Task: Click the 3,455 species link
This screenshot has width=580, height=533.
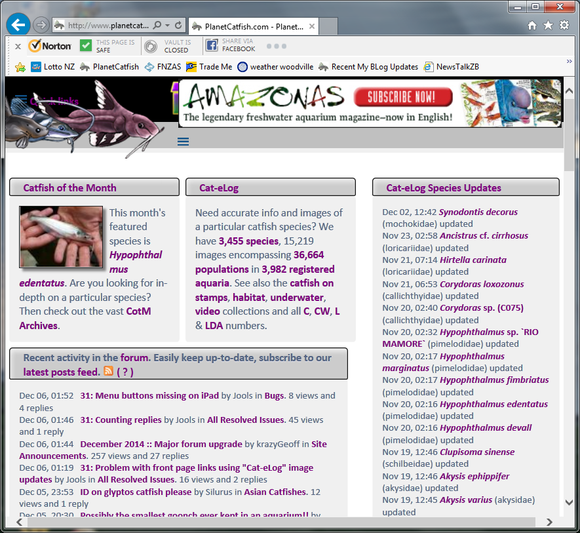Action: 248,241
